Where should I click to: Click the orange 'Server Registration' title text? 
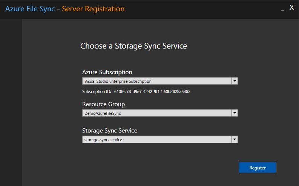click(x=93, y=9)
